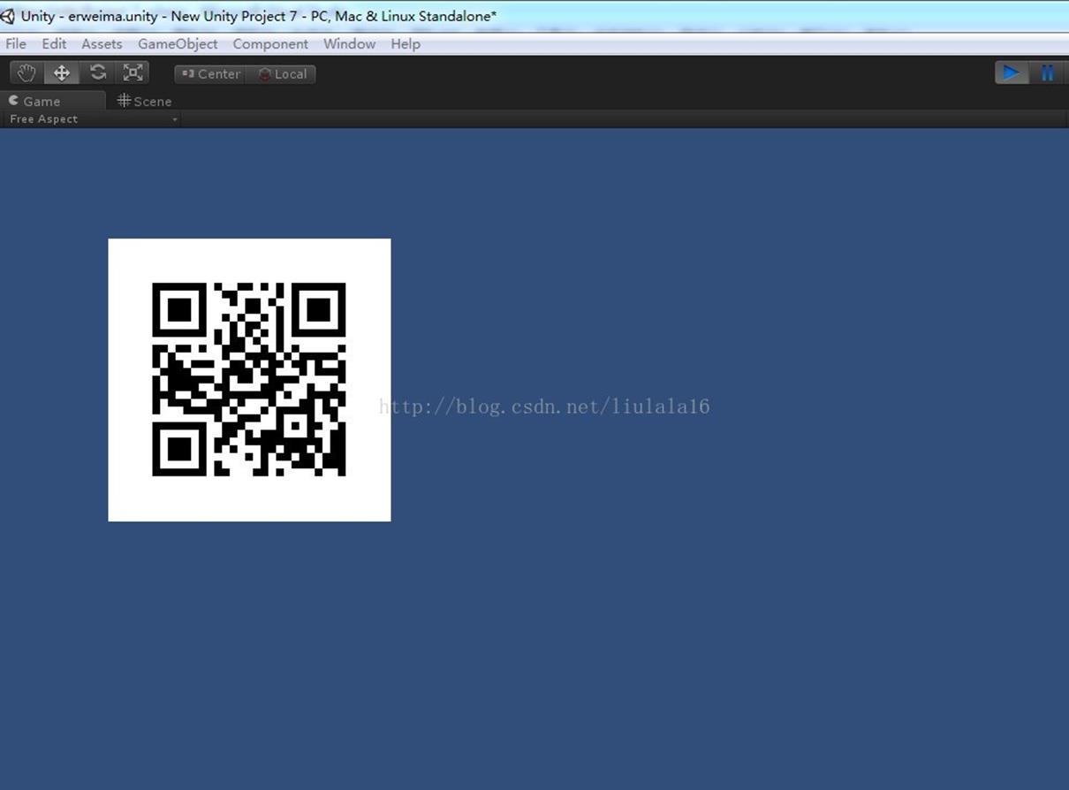The image size is (1069, 790).
Task: Click the QR code image in Game view
Action: coord(249,380)
